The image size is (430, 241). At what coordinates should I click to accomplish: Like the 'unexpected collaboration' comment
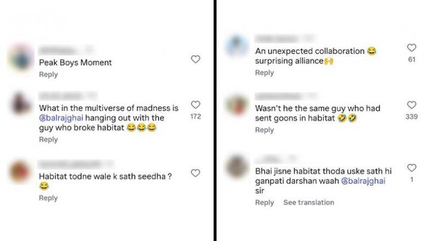(411, 48)
